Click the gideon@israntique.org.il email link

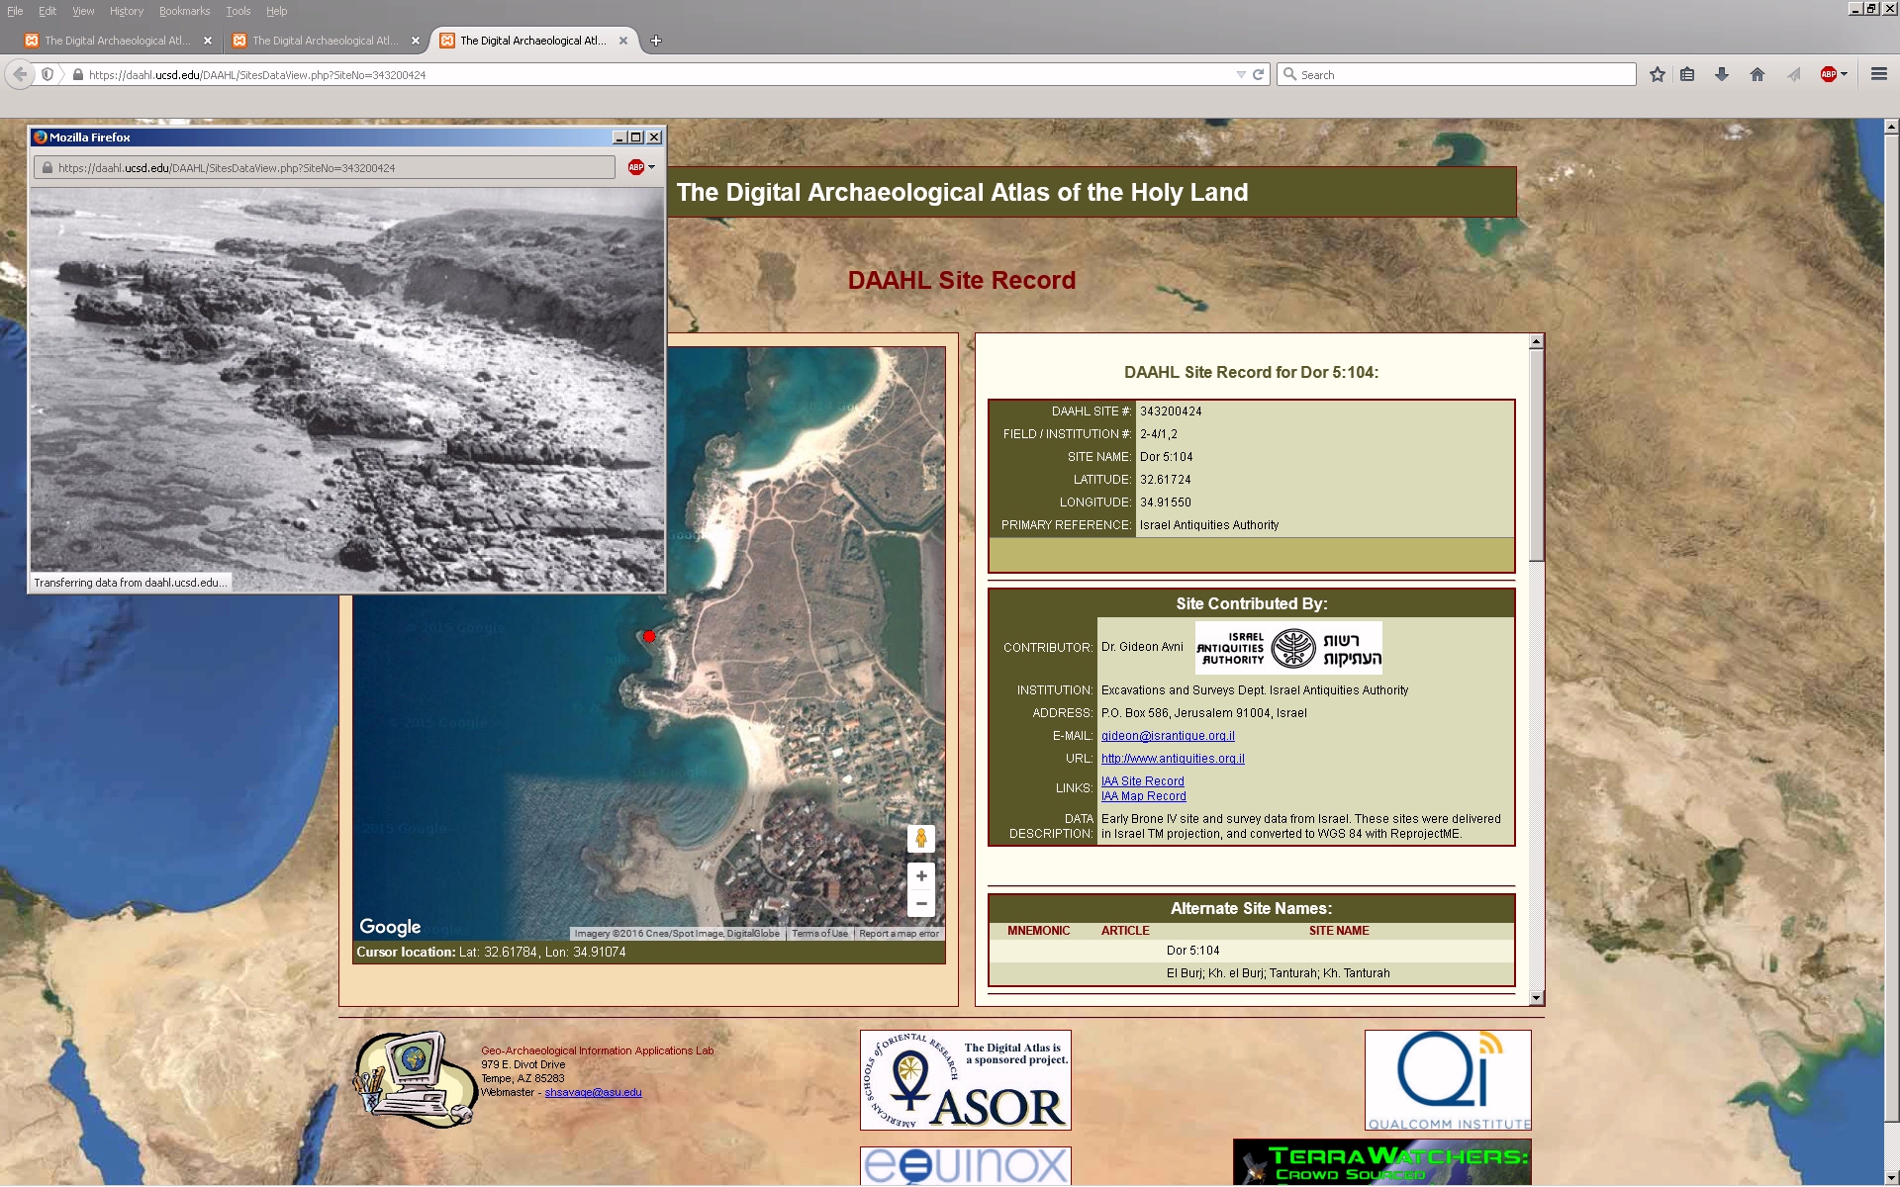pyautogui.click(x=1168, y=736)
